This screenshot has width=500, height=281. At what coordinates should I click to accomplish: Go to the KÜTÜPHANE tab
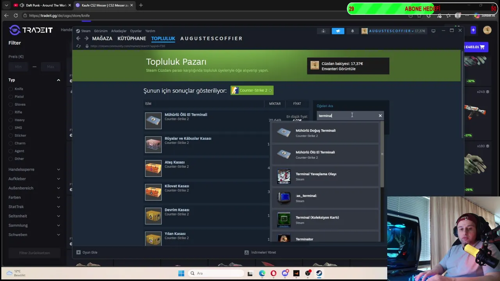point(132,38)
